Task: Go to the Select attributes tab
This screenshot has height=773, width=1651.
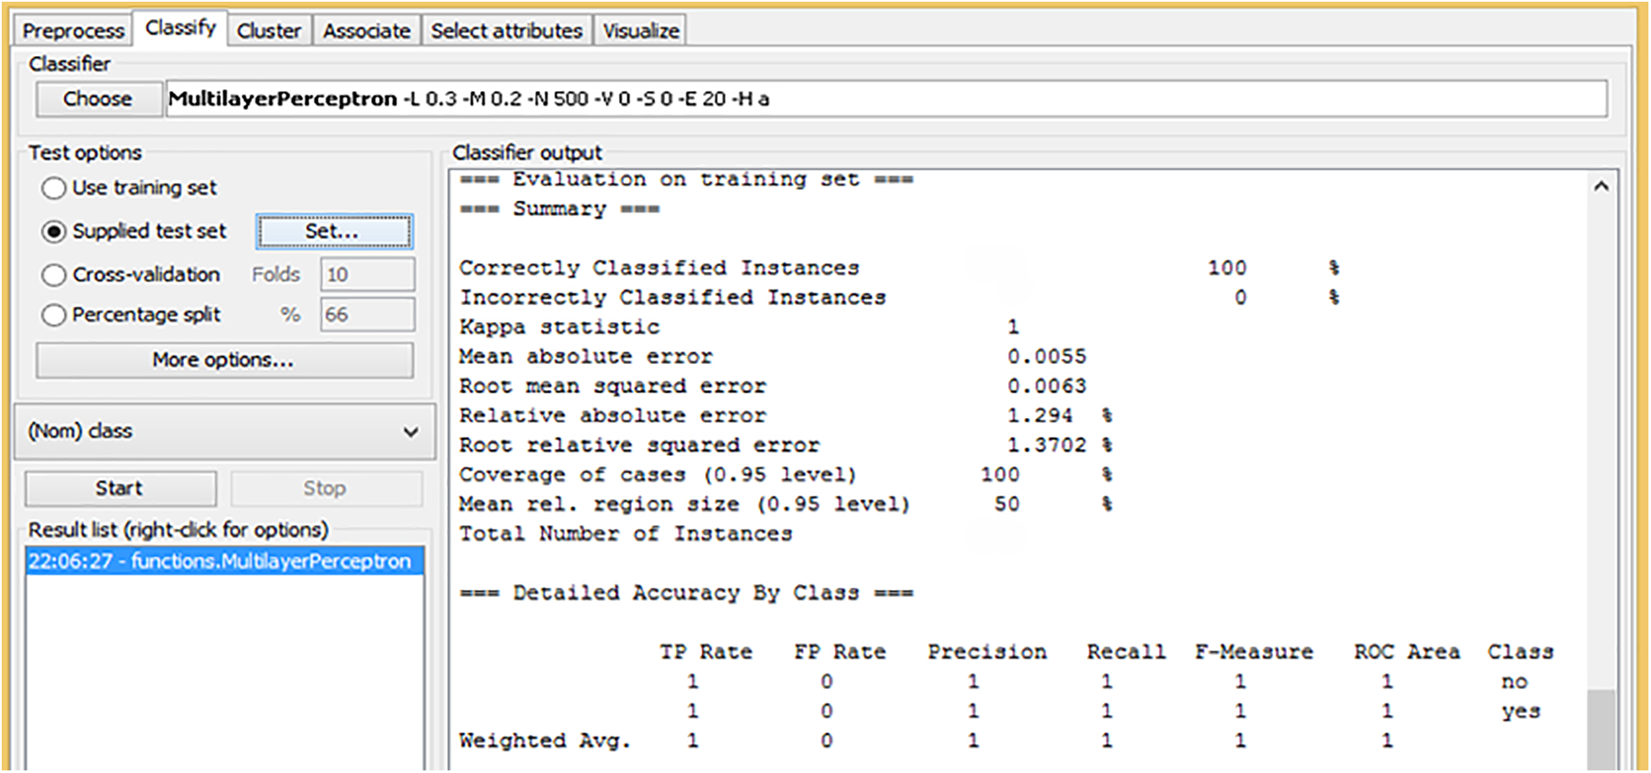Action: click(x=506, y=30)
